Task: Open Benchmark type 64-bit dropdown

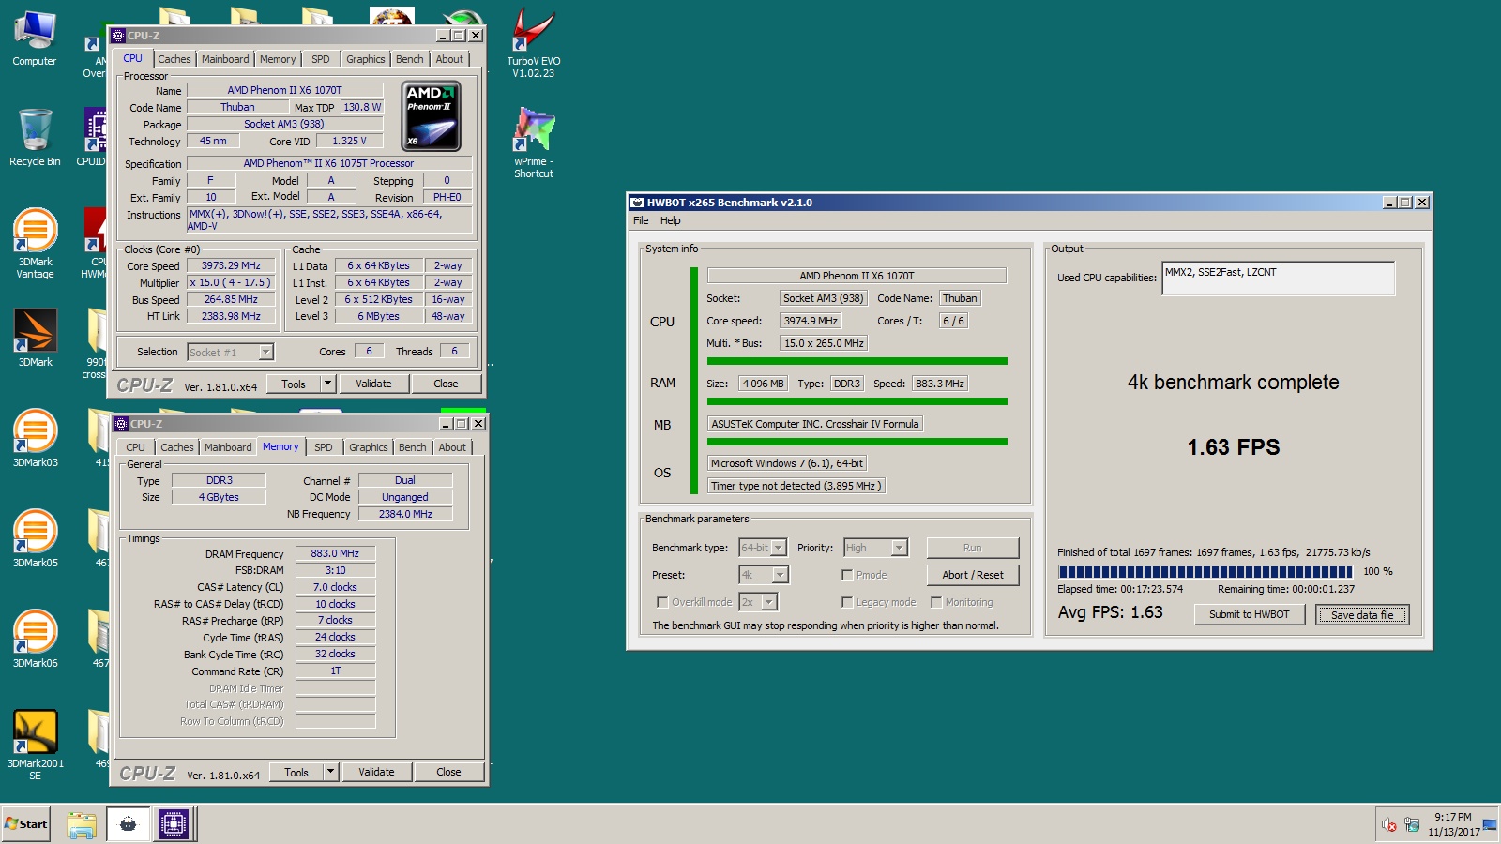Action: click(x=779, y=548)
